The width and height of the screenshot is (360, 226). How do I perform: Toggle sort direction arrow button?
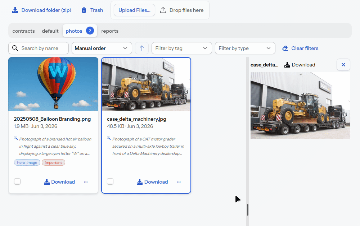pyautogui.click(x=141, y=48)
